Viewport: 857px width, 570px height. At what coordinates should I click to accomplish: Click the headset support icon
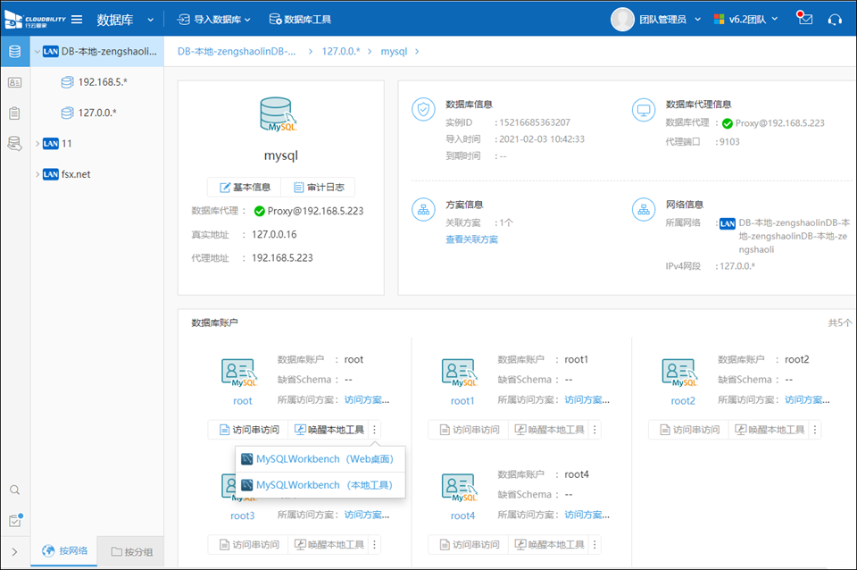click(836, 19)
